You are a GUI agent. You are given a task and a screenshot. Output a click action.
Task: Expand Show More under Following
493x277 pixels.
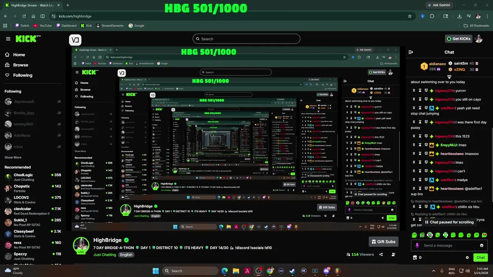[x=13, y=157]
